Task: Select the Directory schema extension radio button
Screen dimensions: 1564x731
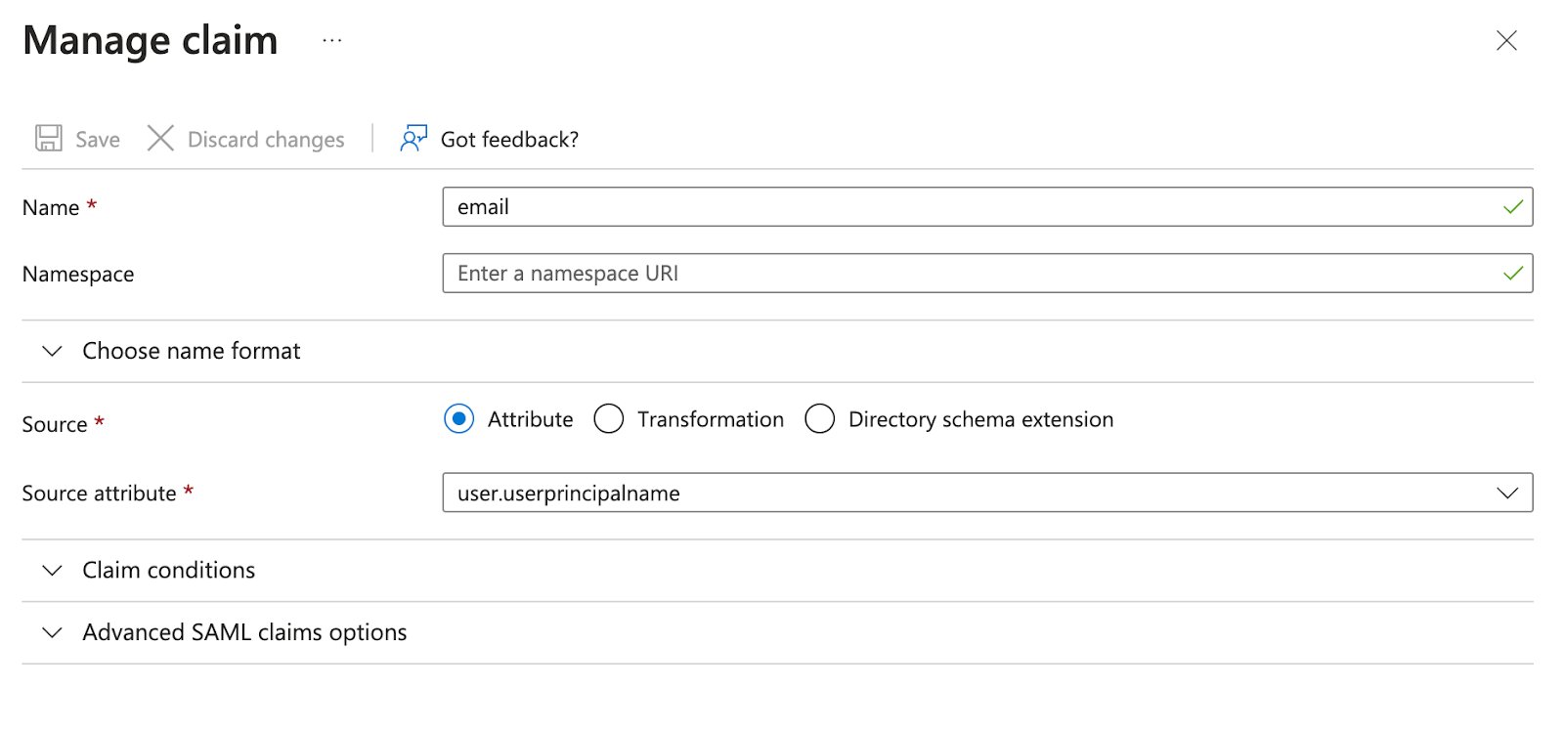Action: point(819,419)
